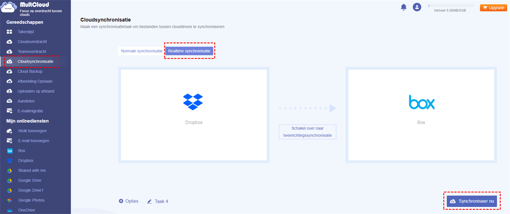Click the Shared with me Drive icon
Image resolution: width=510 pixels, height=214 pixels.
click(9, 170)
